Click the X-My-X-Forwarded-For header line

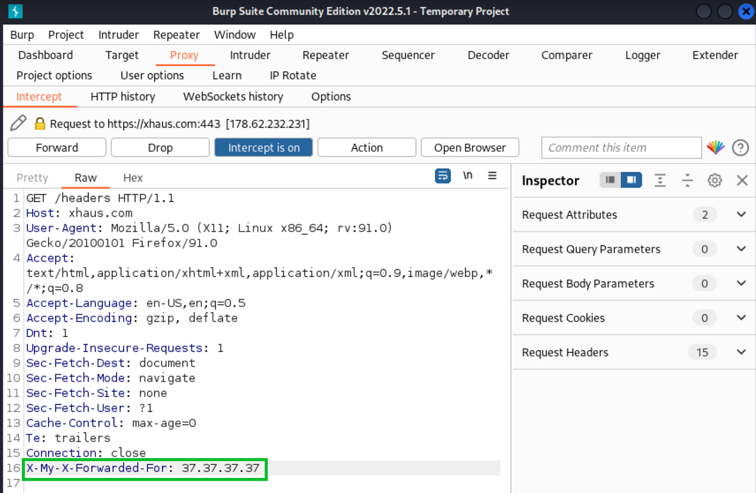click(x=143, y=468)
